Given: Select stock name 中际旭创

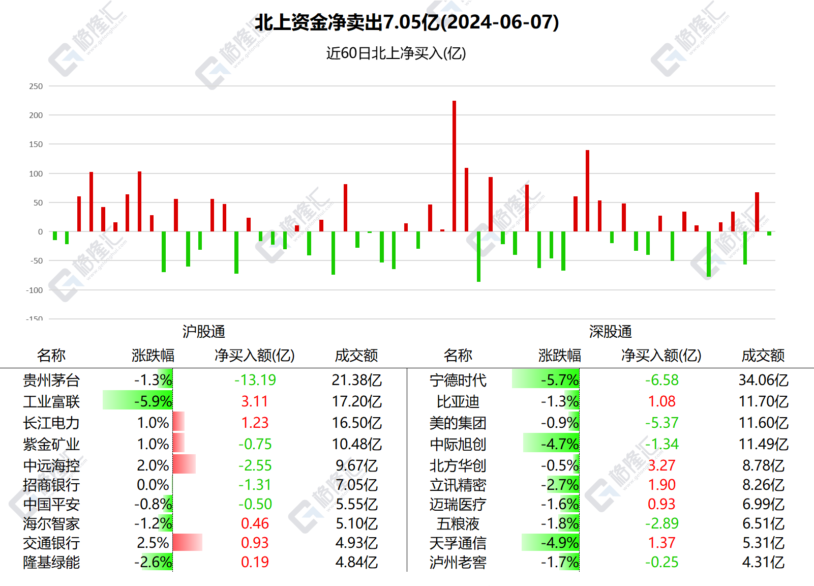Looking at the screenshot, I should pos(458,444).
